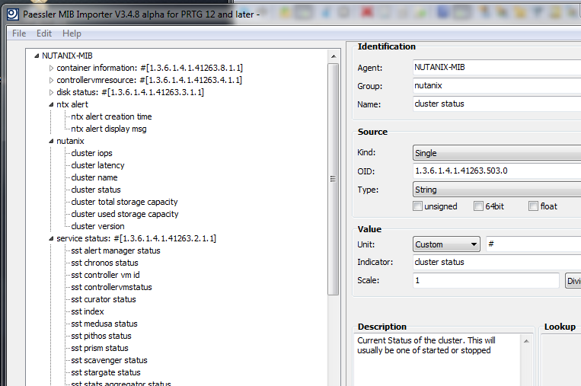Open the Help menu
This screenshot has height=386, width=581.
tap(72, 33)
